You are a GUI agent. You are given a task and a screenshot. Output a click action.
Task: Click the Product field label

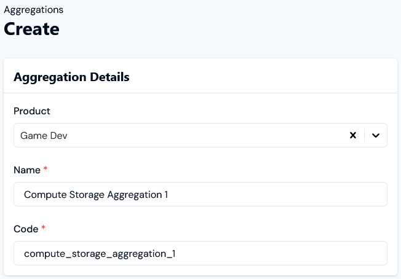(32, 111)
